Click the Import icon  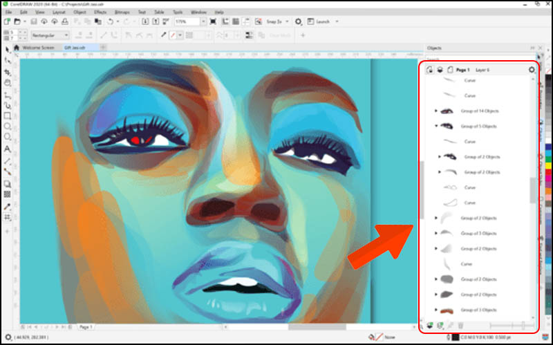tap(145, 21)
